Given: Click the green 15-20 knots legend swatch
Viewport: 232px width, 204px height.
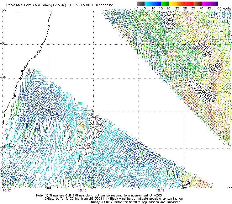Looking at the screenshot, I should (165, 4).
